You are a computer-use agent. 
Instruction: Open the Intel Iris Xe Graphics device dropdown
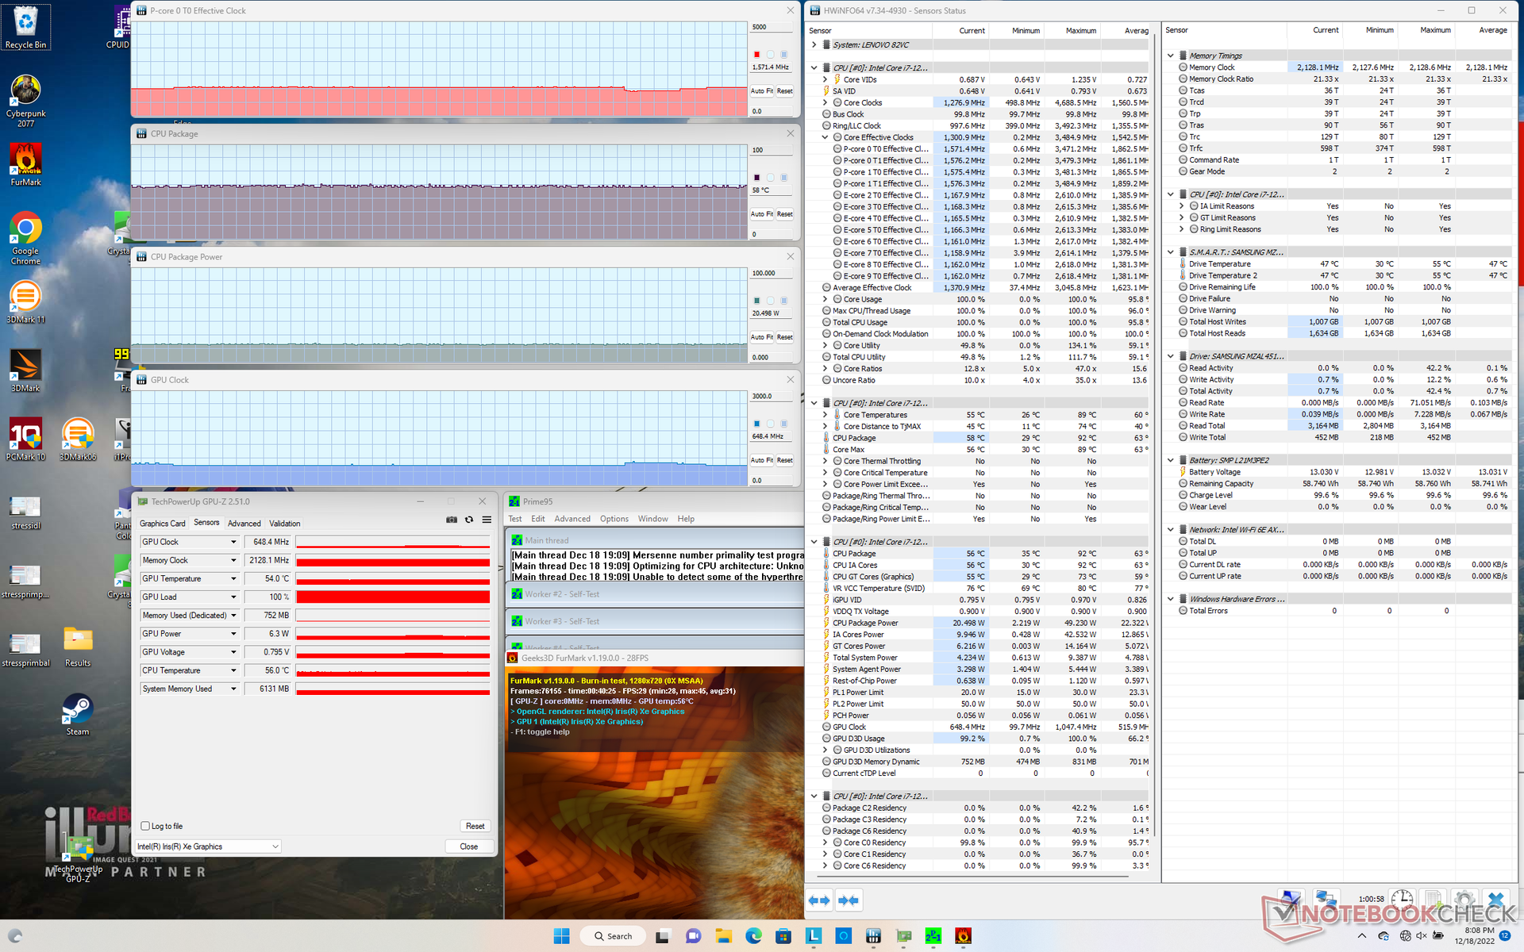(275, 846)
